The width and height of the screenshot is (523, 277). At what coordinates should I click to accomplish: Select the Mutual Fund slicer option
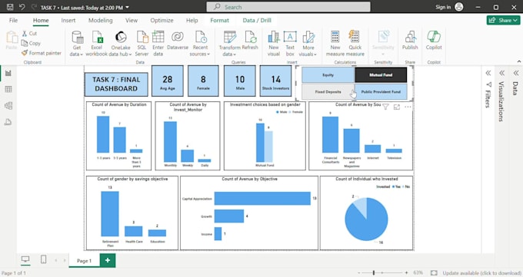(381, 75)
